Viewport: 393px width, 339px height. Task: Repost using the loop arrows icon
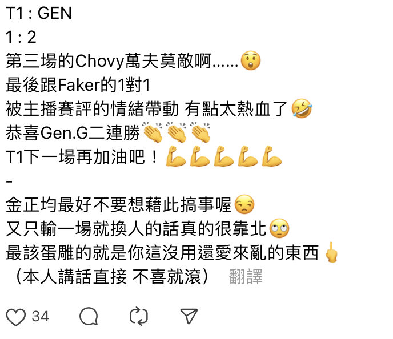pyautogui.click(x=139, y=316)
